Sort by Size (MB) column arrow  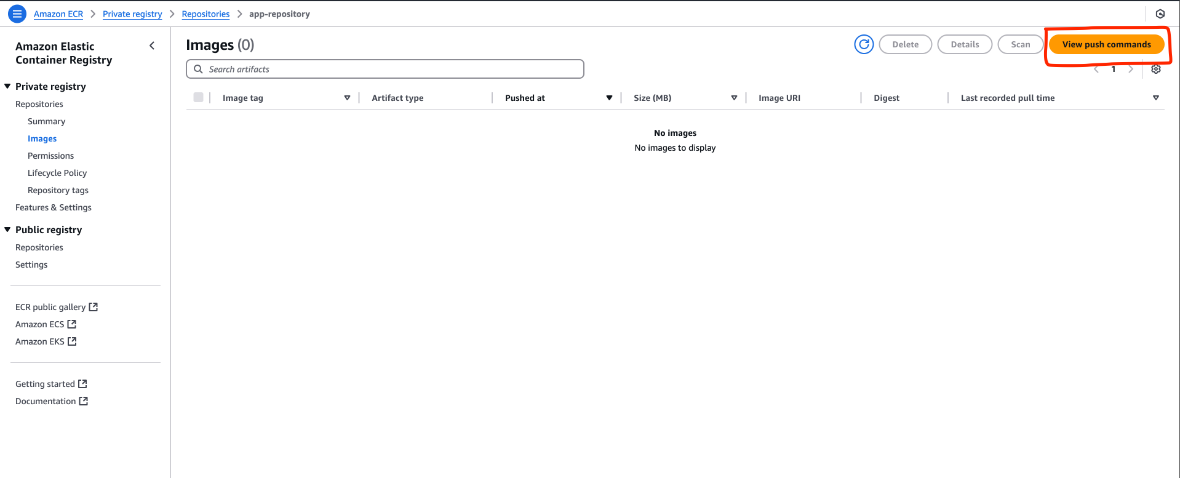[x=734, y=98]
